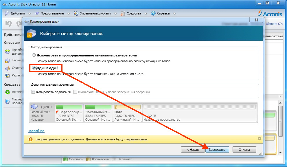Open the Представление dropdown arrow
Viewport: 287px width, 167px height.
(68, 13)
